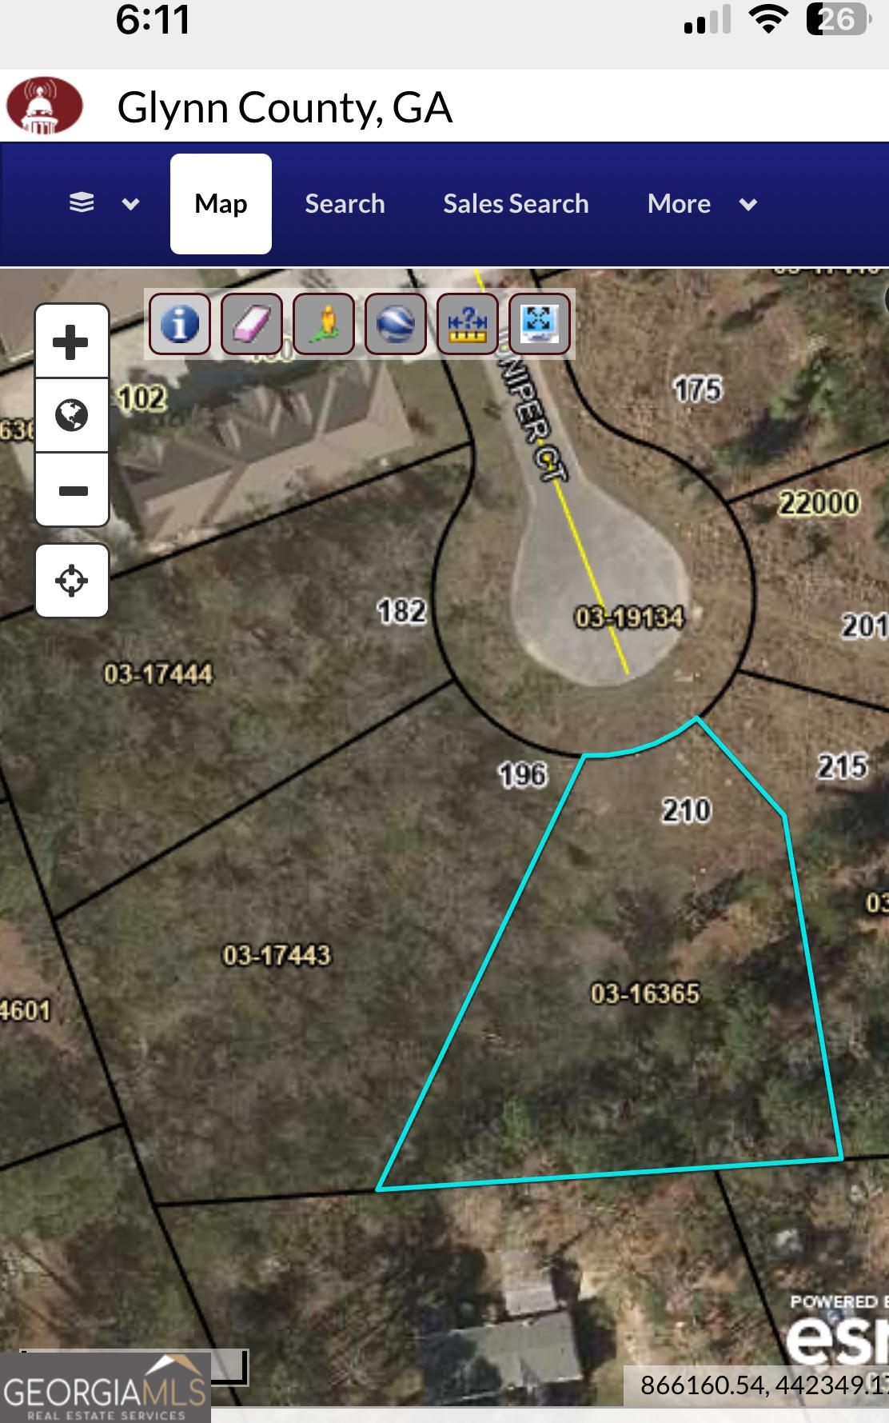Select the measure distance ruler tool

coord(468,323)
